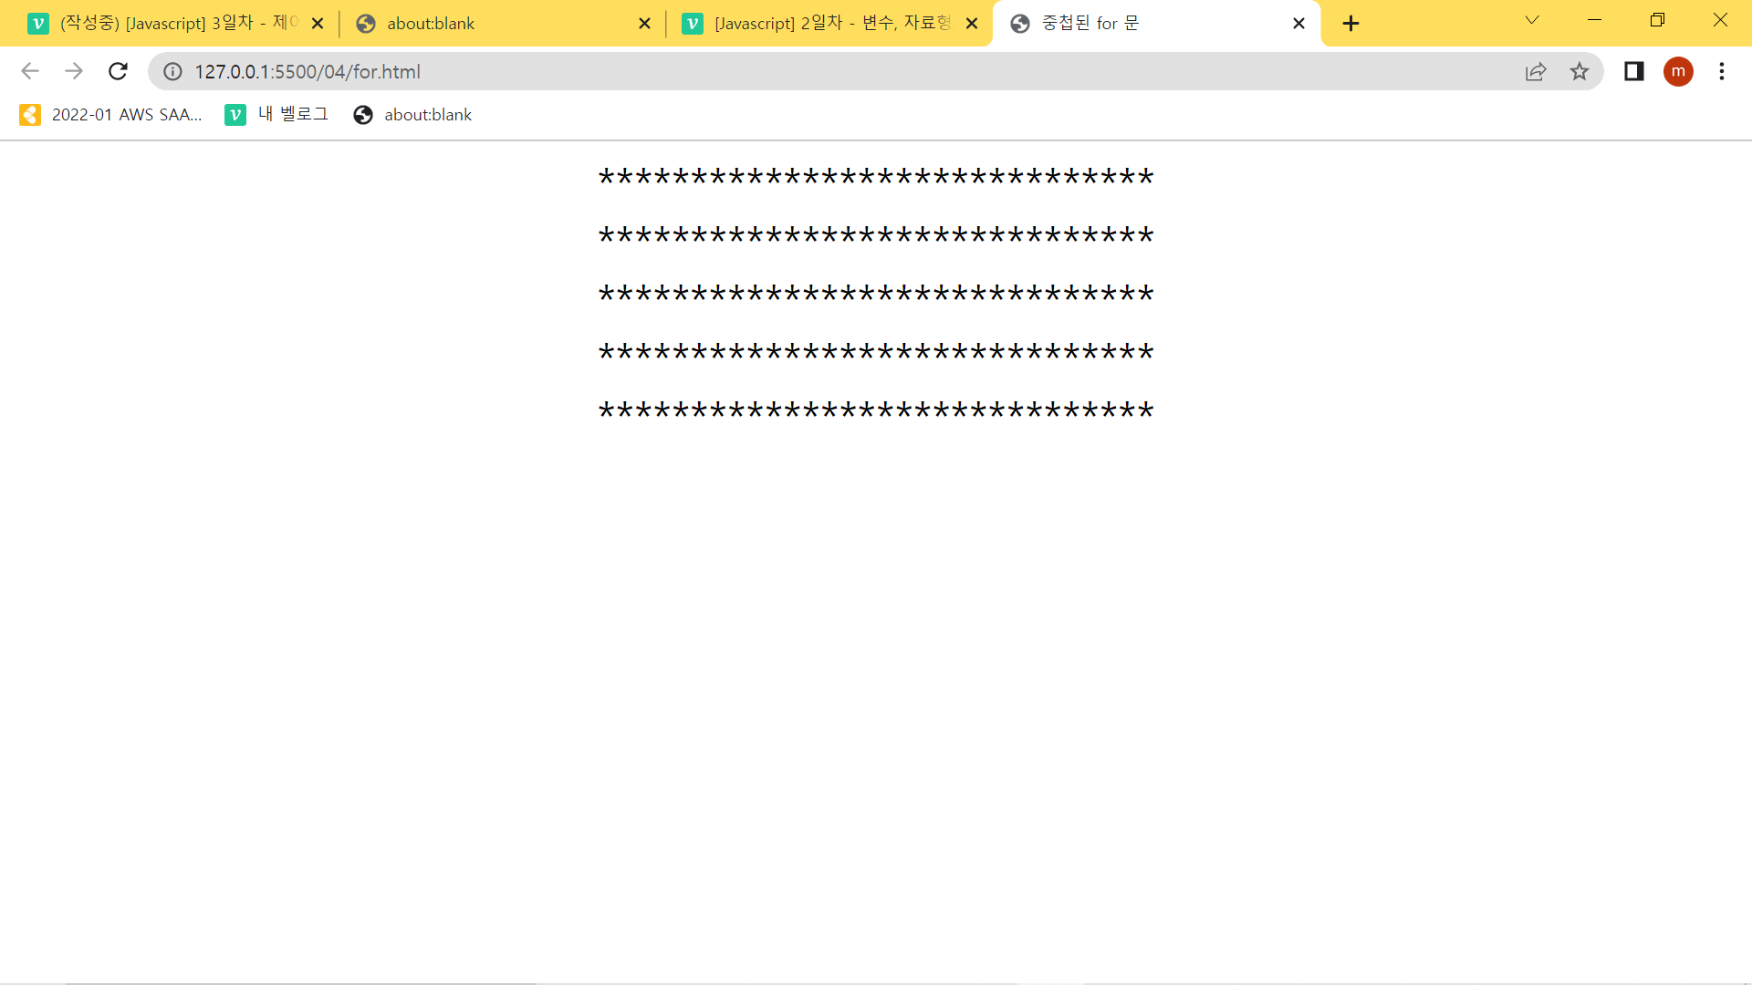
Task: Open a new tab with plus button
Action: [1351, 24]
